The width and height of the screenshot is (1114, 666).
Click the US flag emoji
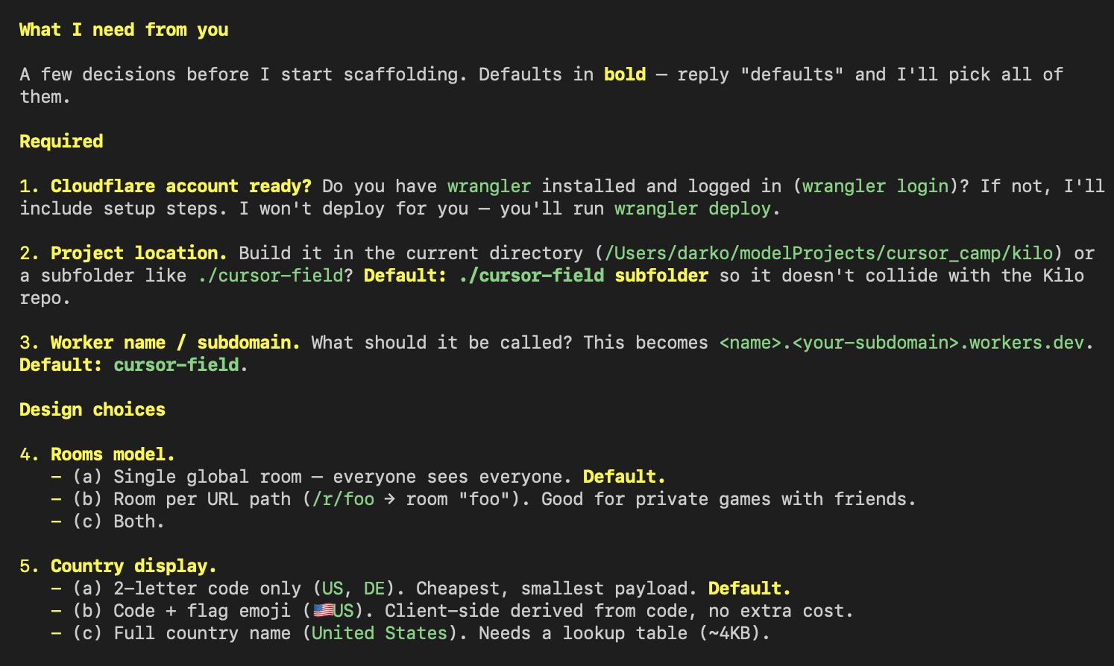click(323, 611)
